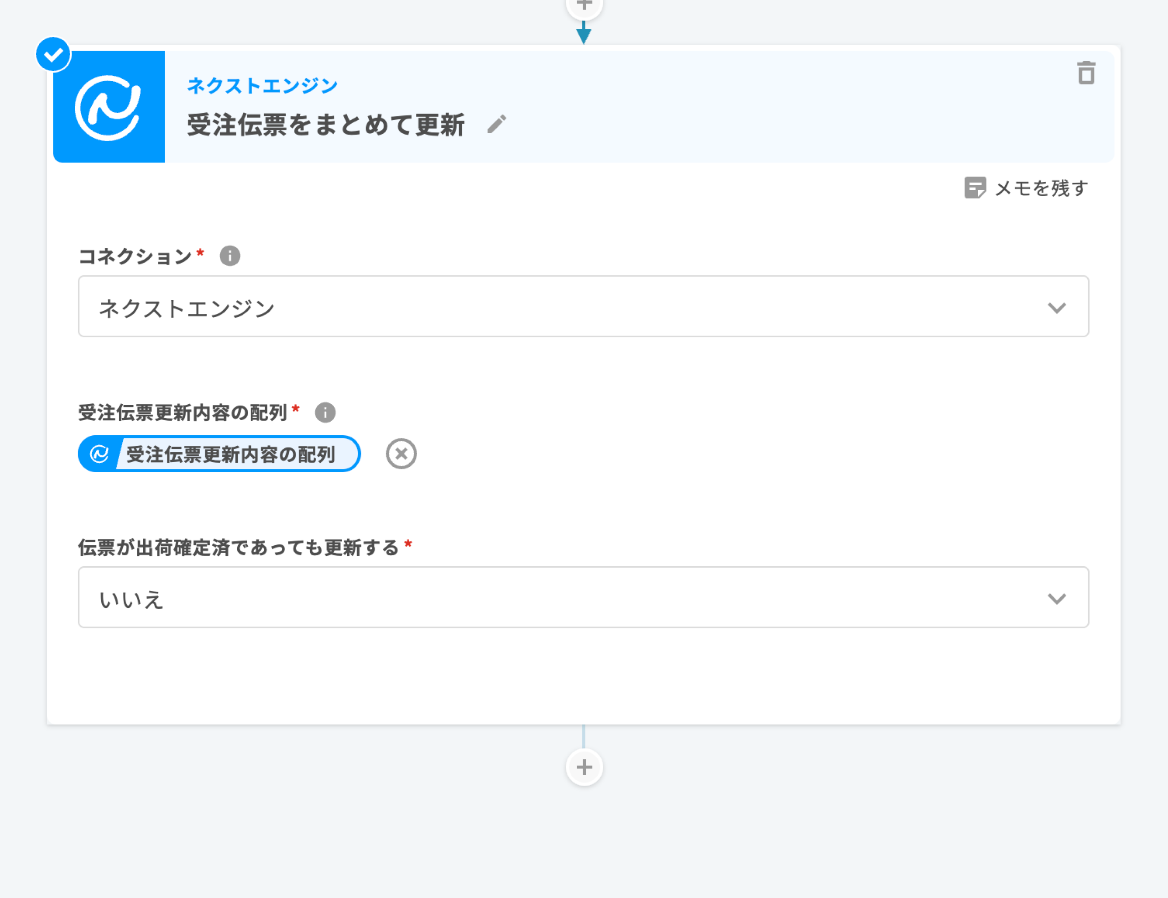Click the teal connector arrow above card
Screen dimensions: 1168x898
point(584,34)
